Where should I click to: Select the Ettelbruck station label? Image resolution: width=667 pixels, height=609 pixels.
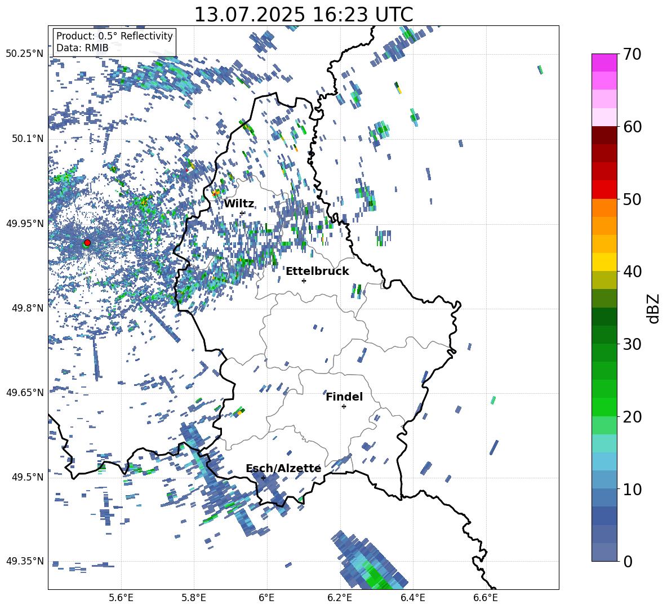(317, 272)
